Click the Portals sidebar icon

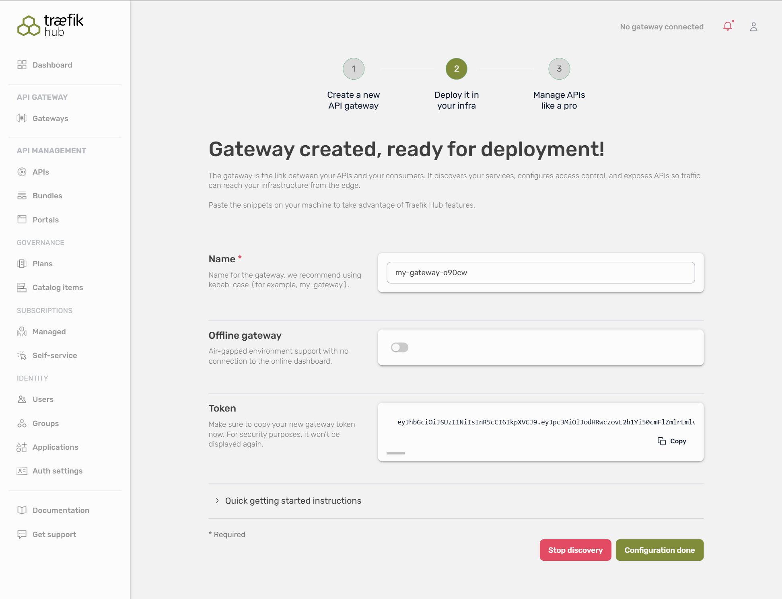[x=22, y=220]
